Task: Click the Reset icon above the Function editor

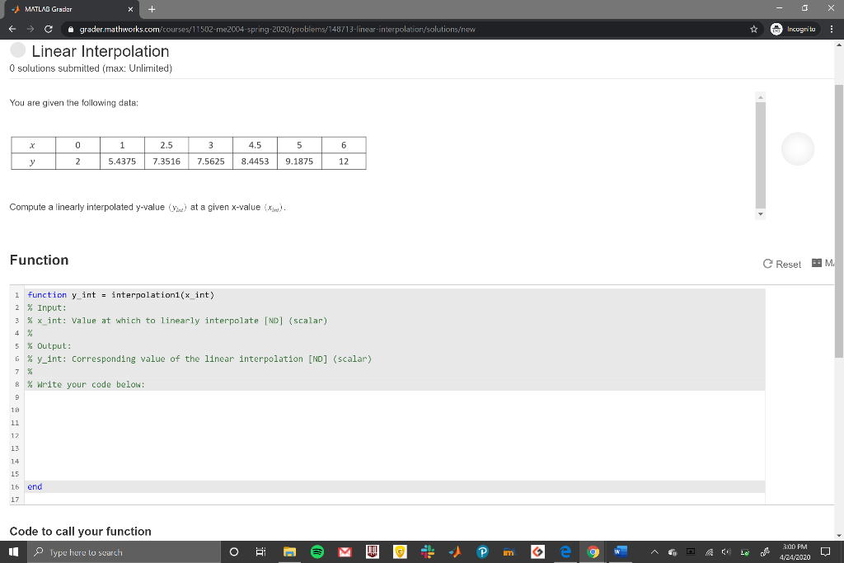Action: click(x=767, y=264)
